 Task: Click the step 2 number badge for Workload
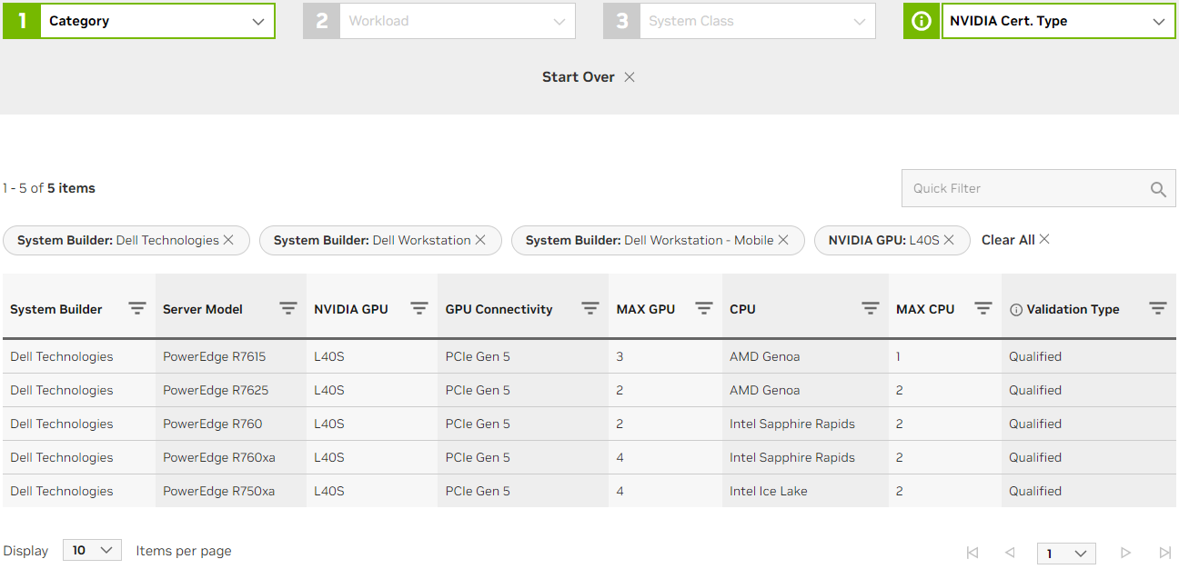(x=322, y=21)
